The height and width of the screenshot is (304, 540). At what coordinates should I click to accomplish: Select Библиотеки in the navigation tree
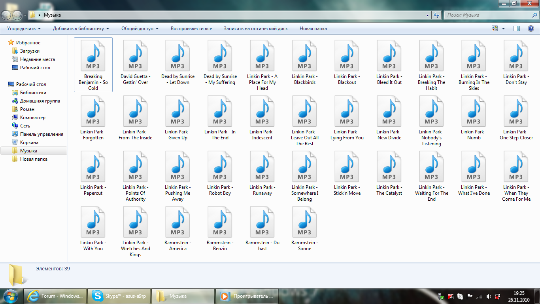(x=33, y=93)
